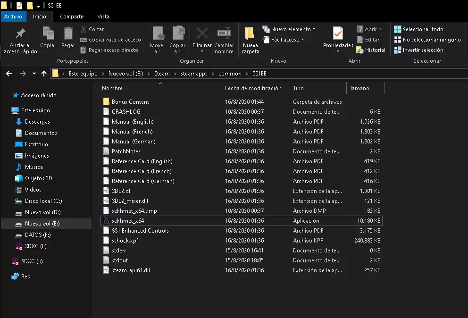Click Seleccionar todo button
The width and height of the screenshot is (468, 318).
pyautogui.click(x=419, y=29)
